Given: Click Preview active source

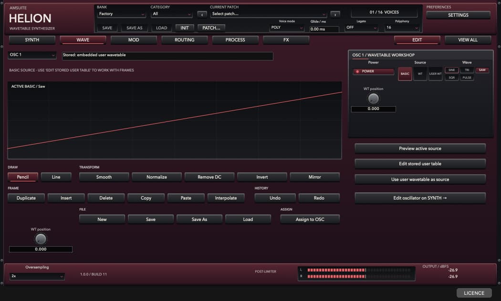Looking at the screenshot, I should coord(420,149).
